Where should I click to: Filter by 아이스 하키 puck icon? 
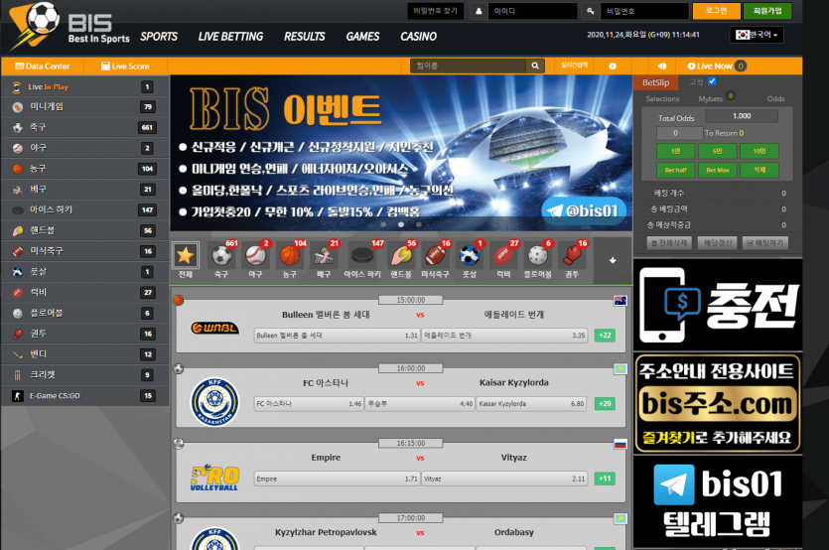tap(362, 256)
